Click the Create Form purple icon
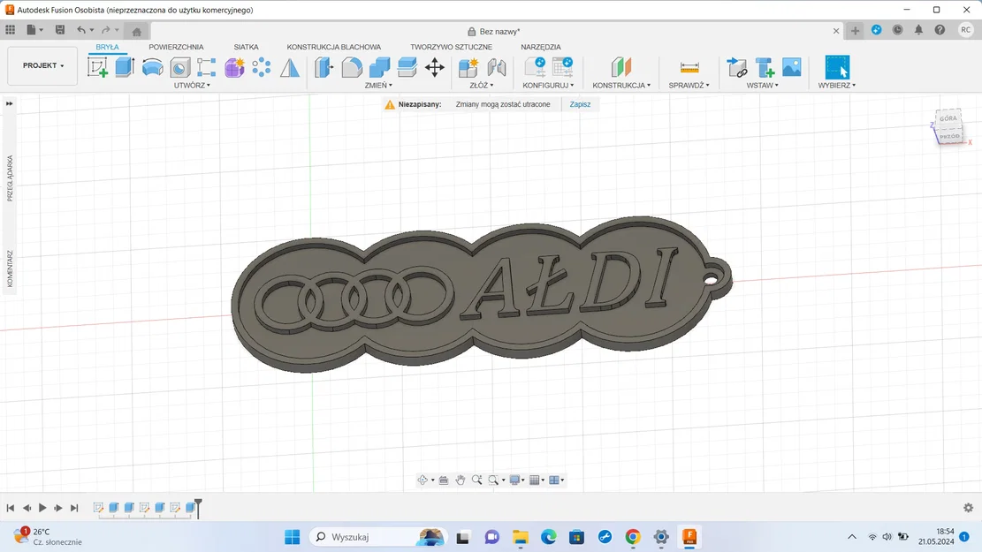 (x=234, y=67)
